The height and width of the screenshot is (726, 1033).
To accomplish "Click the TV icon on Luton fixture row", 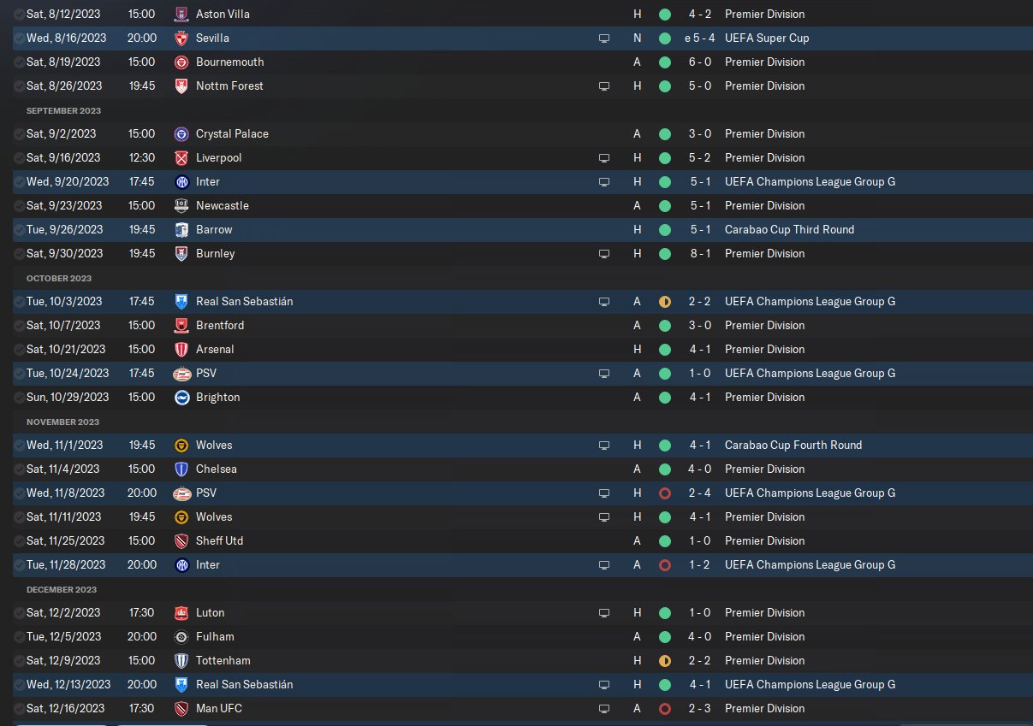I will pyautogui.click(x=604, y=613).
